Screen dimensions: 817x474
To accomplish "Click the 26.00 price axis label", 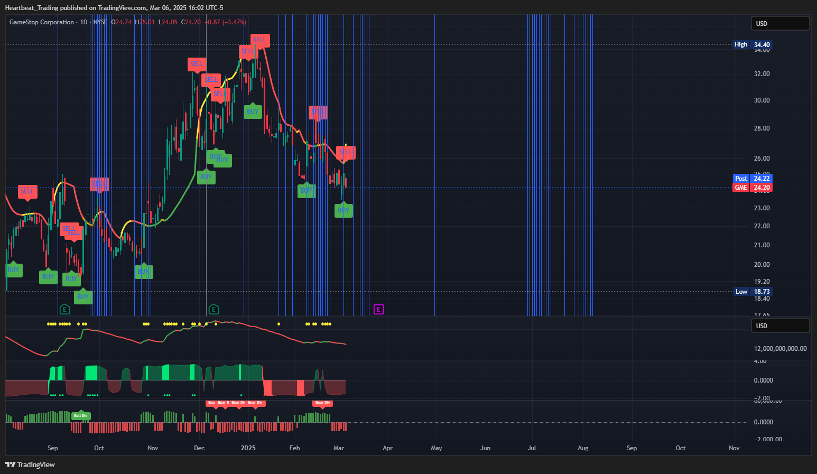I will coord(762,159).
